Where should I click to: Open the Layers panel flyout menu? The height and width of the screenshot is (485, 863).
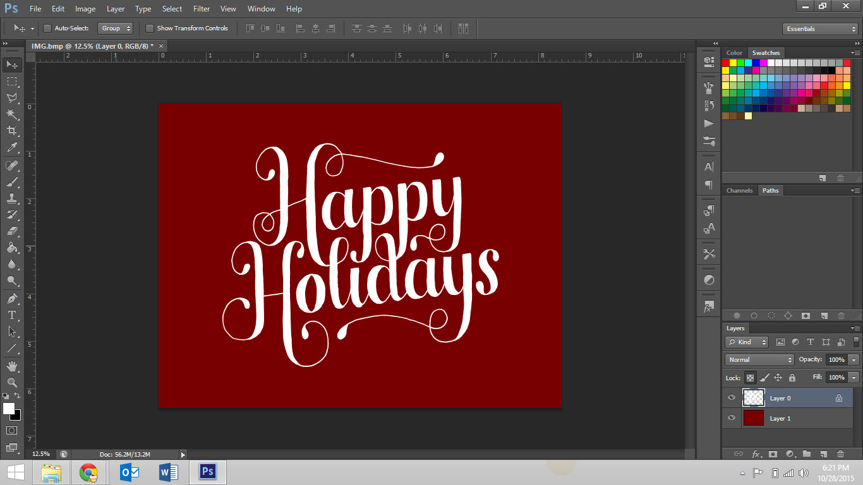coord(855,328)
